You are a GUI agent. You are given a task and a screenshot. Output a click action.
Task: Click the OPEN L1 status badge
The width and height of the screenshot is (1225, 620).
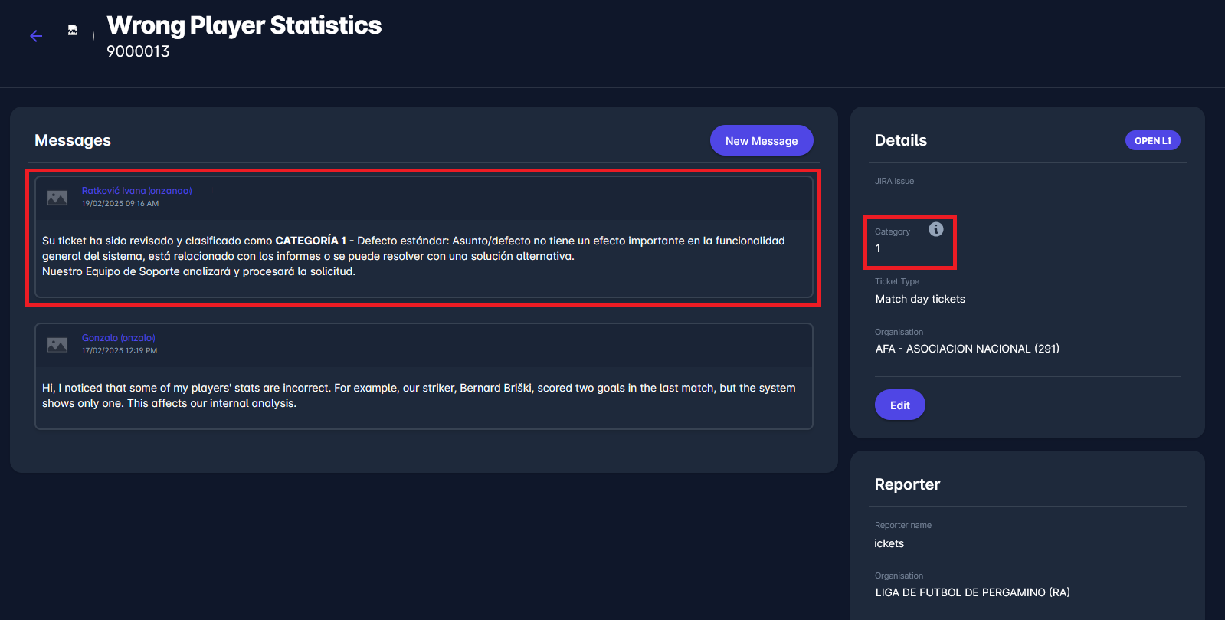click(x=1152, y=140)
